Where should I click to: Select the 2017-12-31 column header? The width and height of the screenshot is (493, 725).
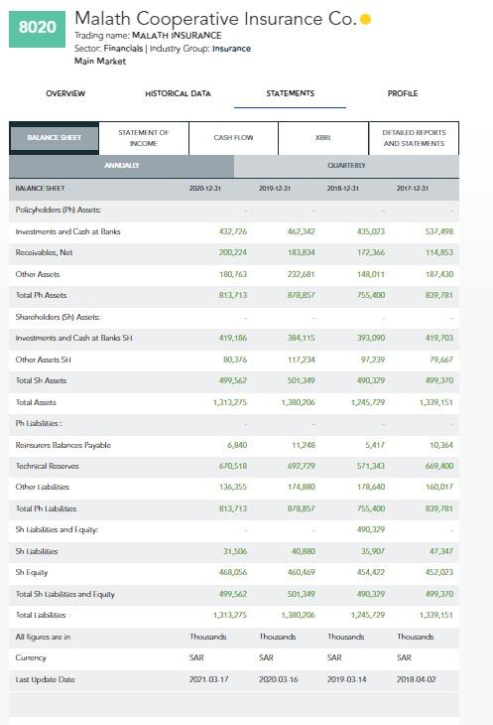(x=413, y=188)
